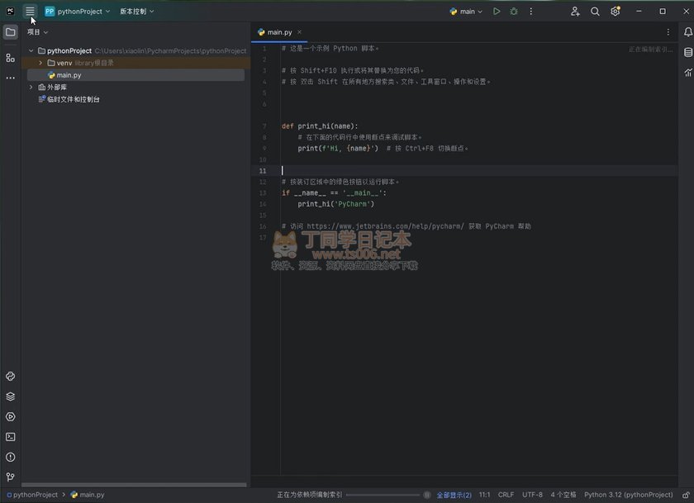This screenshot has width=694, height=503.
Task: Switch to the main.py editor tab
Action: (278, 32)
